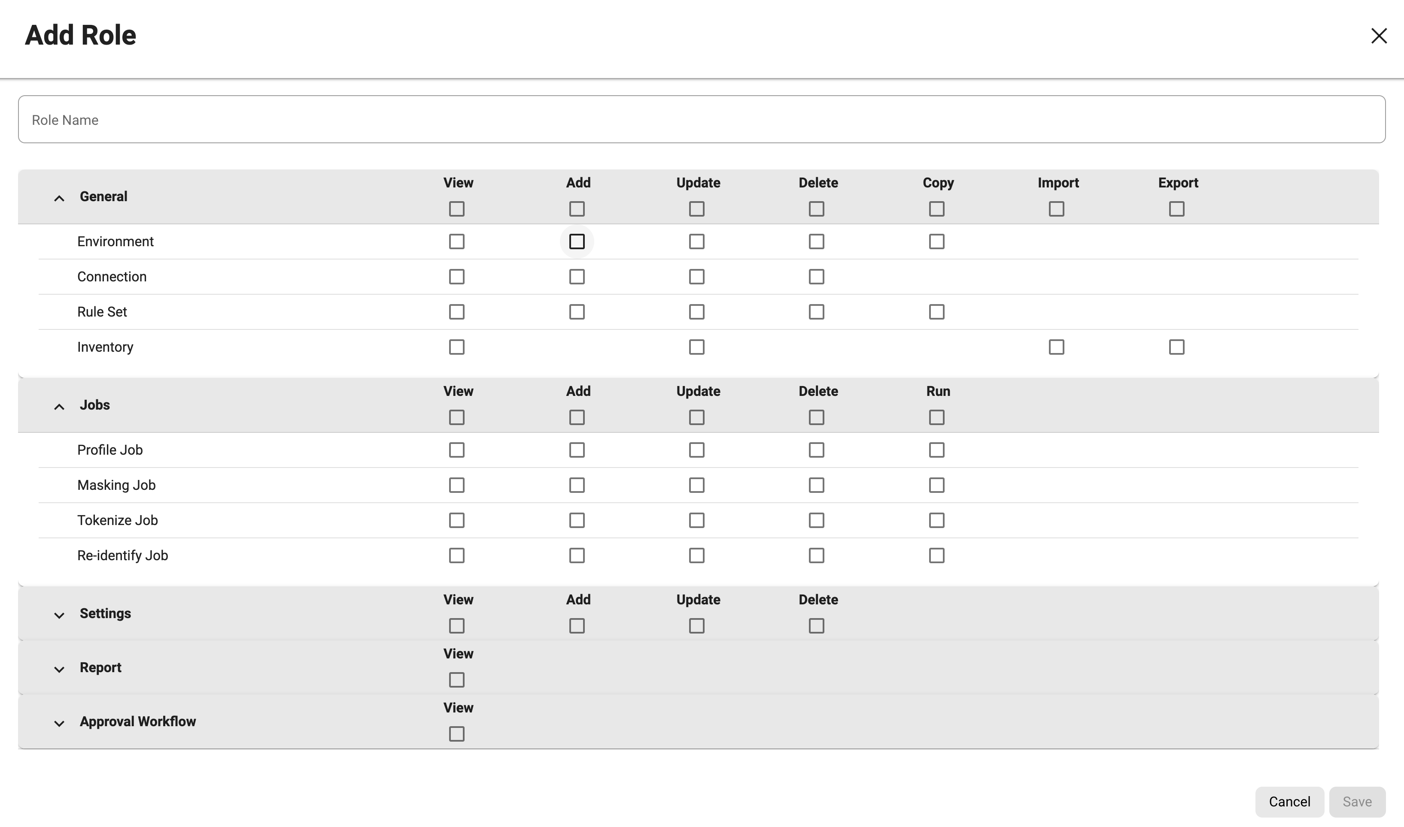Check Export permission for Inventory
1404x827 pixels.
click(x=1176, y=347)
